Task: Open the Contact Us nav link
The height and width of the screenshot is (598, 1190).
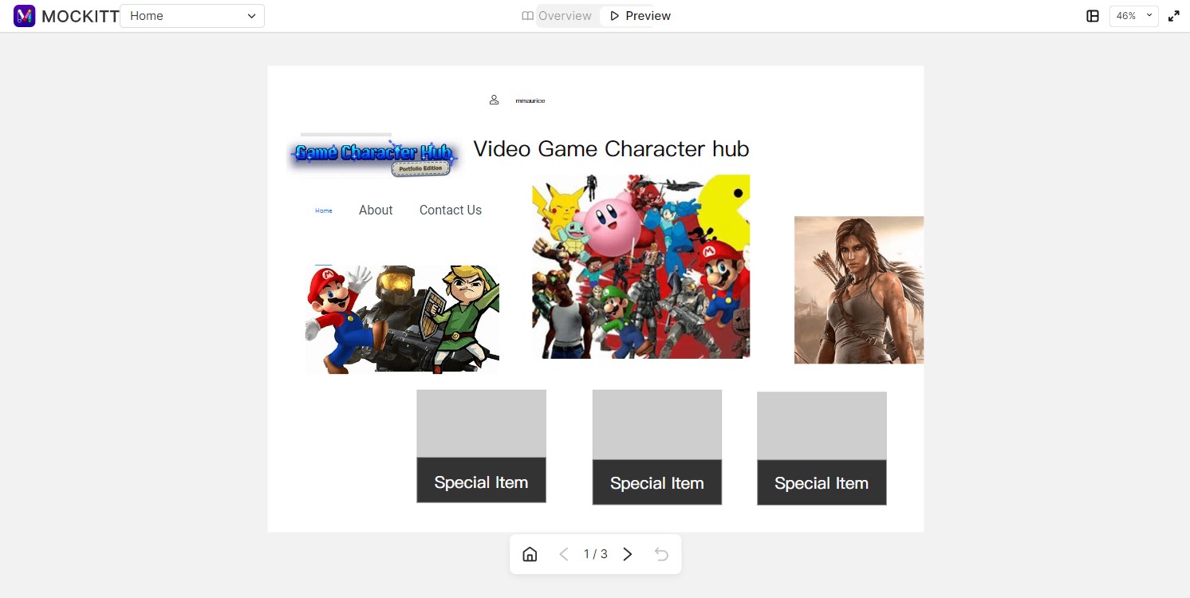Action: [451, 210]
